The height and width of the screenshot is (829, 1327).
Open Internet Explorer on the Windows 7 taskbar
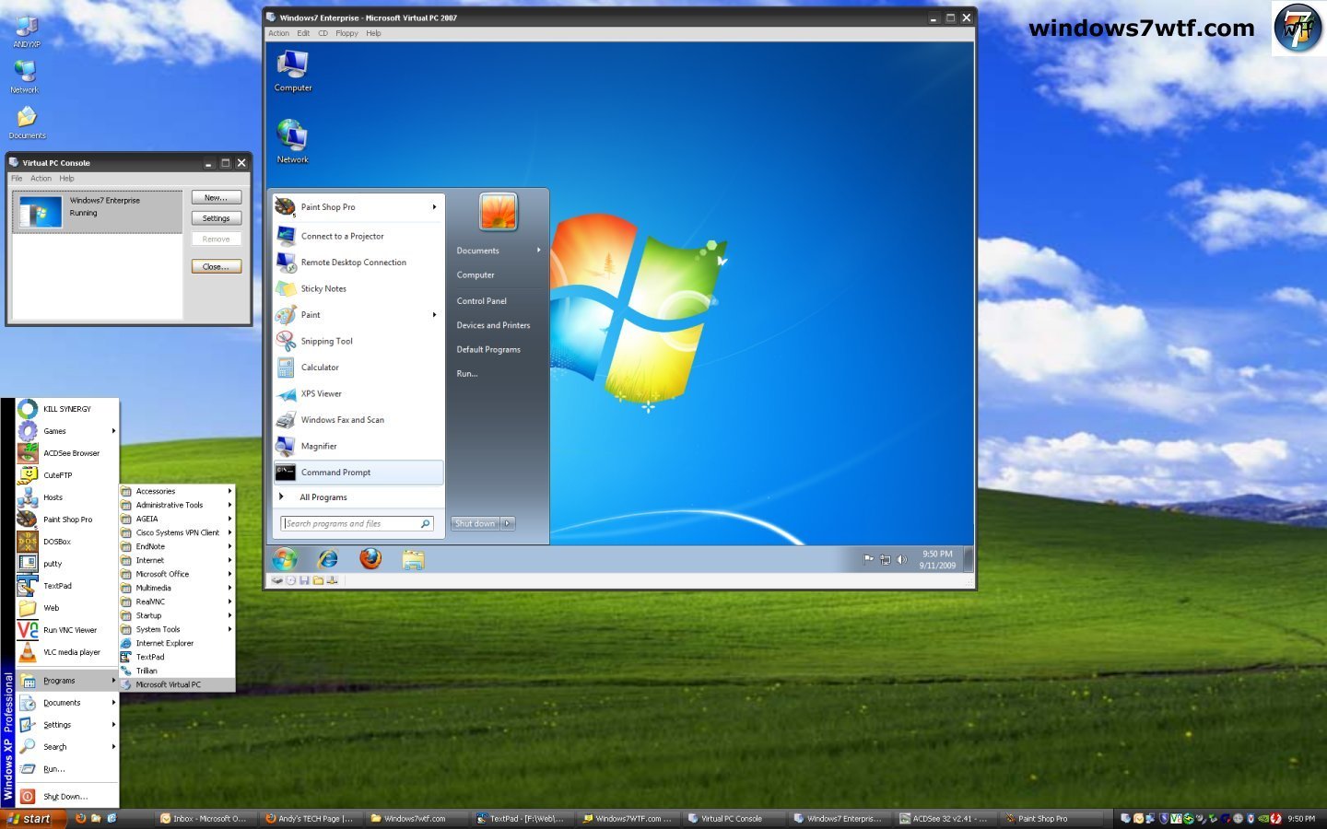pyautogui.click(x=327, y=559)
